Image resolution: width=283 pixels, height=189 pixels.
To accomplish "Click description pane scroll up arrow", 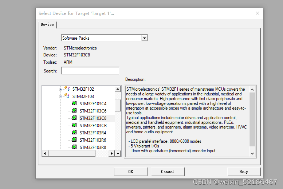I will point(252,90).
